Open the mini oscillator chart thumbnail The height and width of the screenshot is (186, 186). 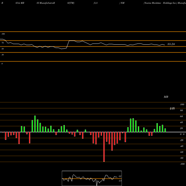tap(92, 178)
